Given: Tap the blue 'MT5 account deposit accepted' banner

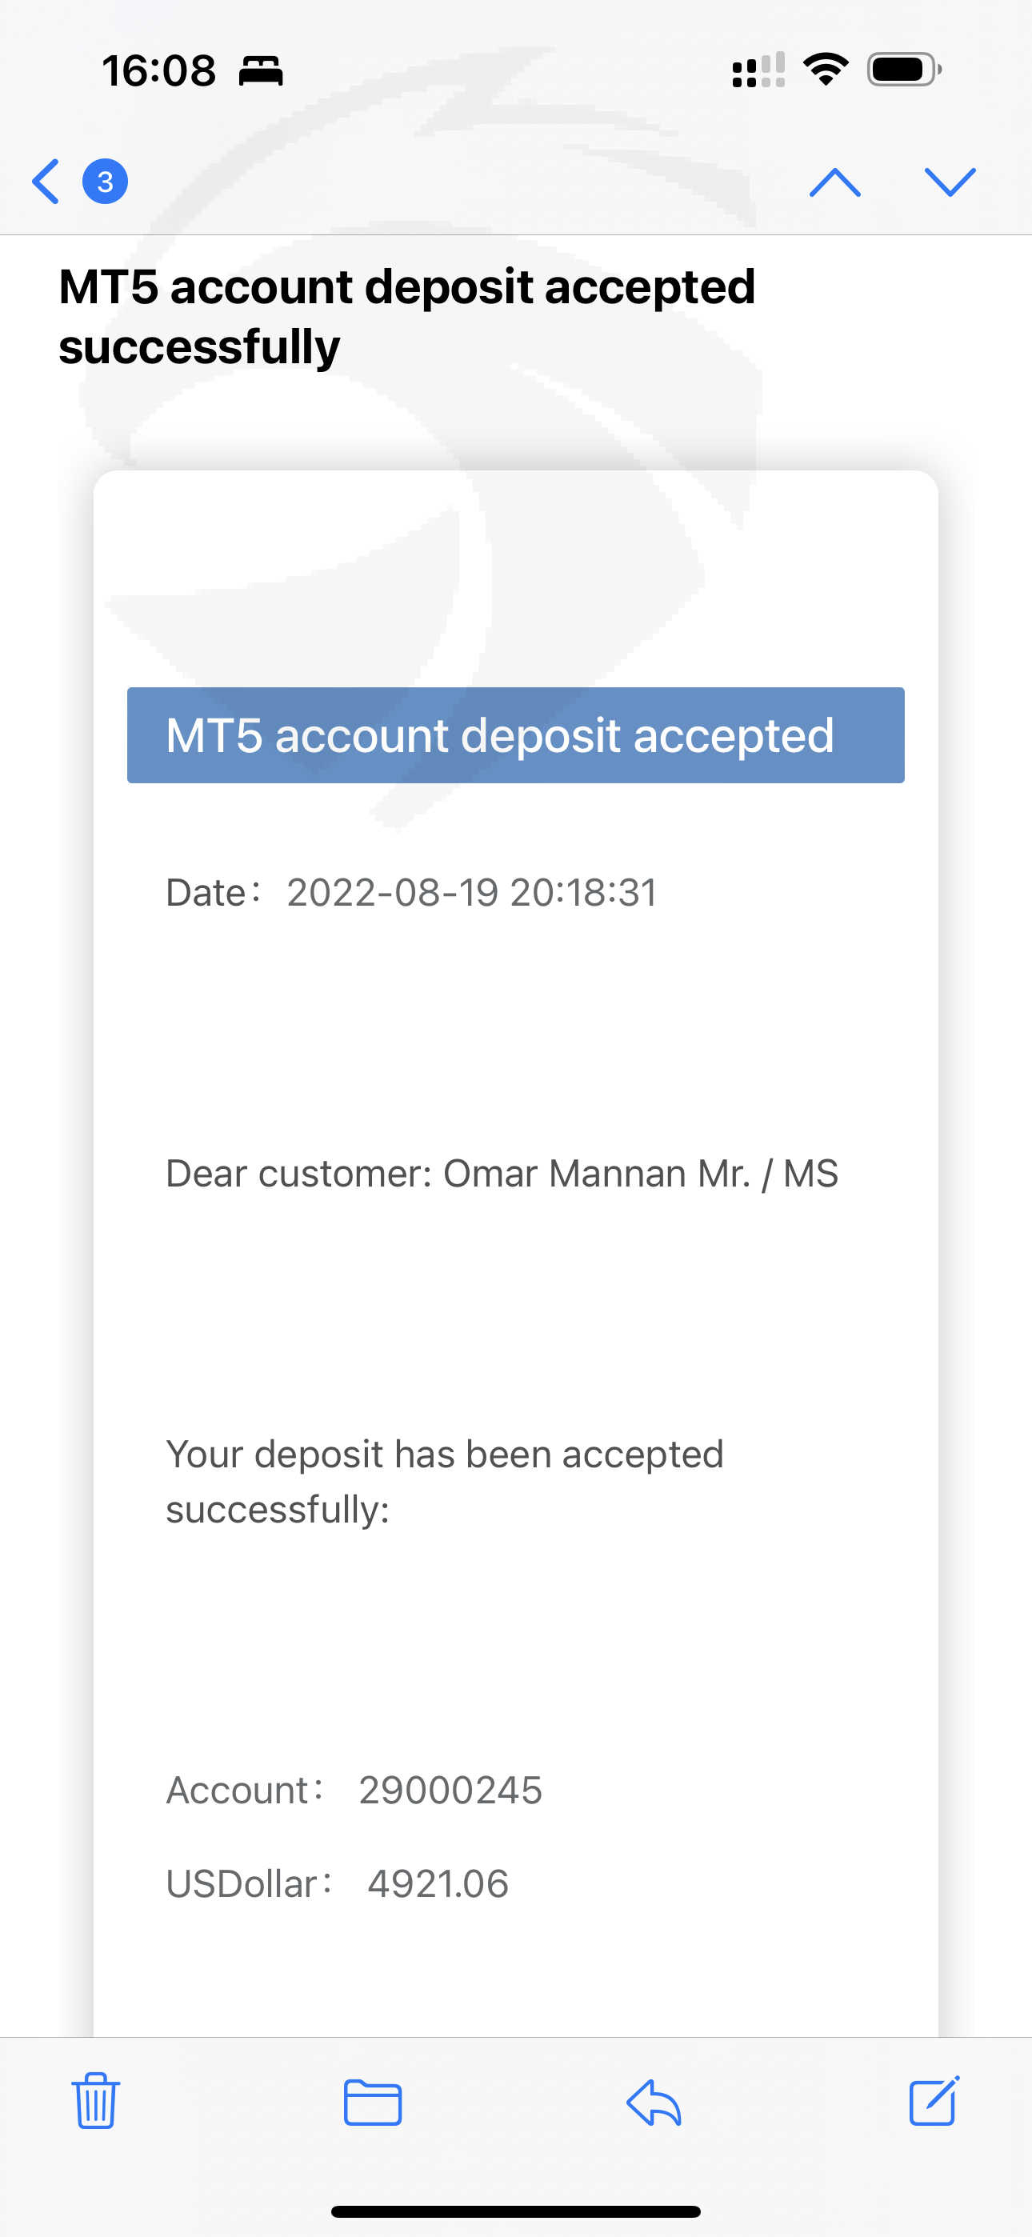Looking at the screenshot, I should tap(515, 735).
